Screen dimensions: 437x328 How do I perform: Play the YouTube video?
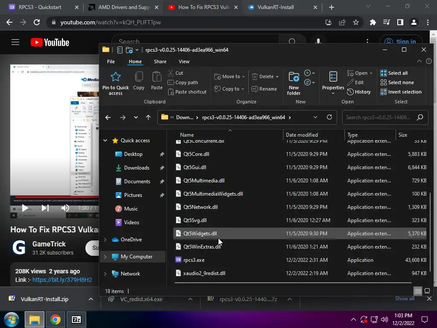point(25,208)
